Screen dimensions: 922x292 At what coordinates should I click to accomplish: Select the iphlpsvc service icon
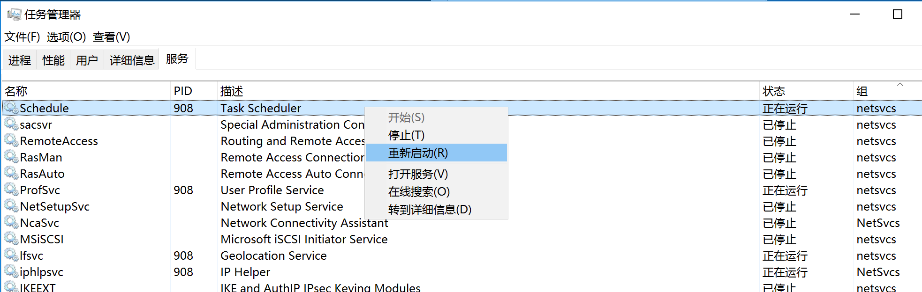click(x=11, y=272)
